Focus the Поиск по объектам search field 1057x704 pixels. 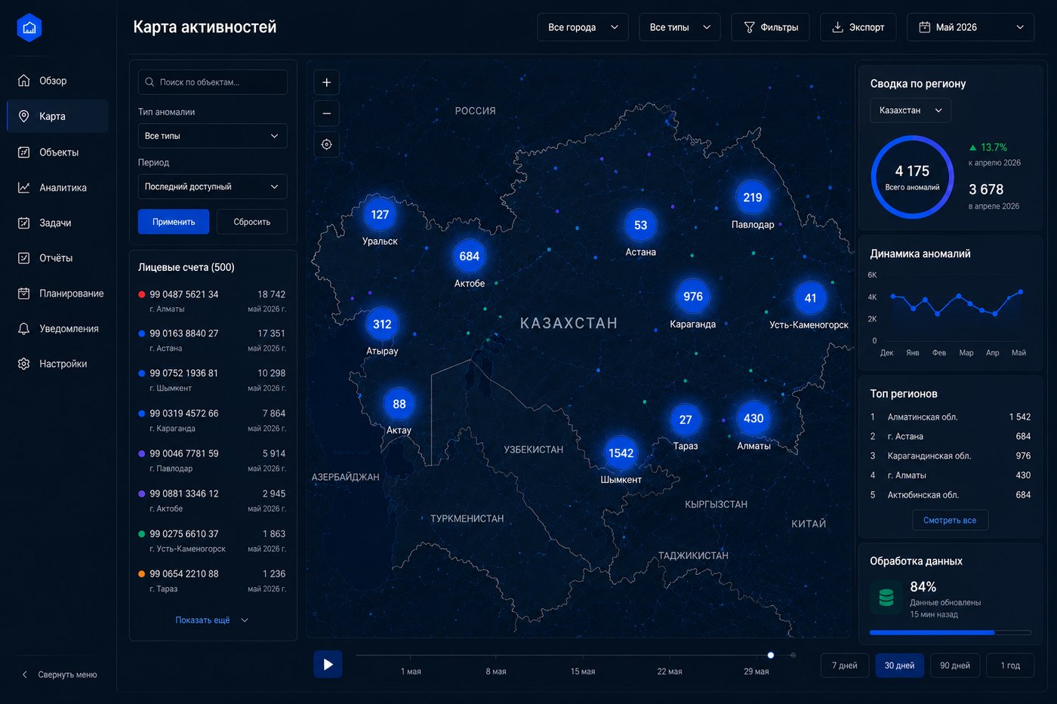[x=212, y=82]
